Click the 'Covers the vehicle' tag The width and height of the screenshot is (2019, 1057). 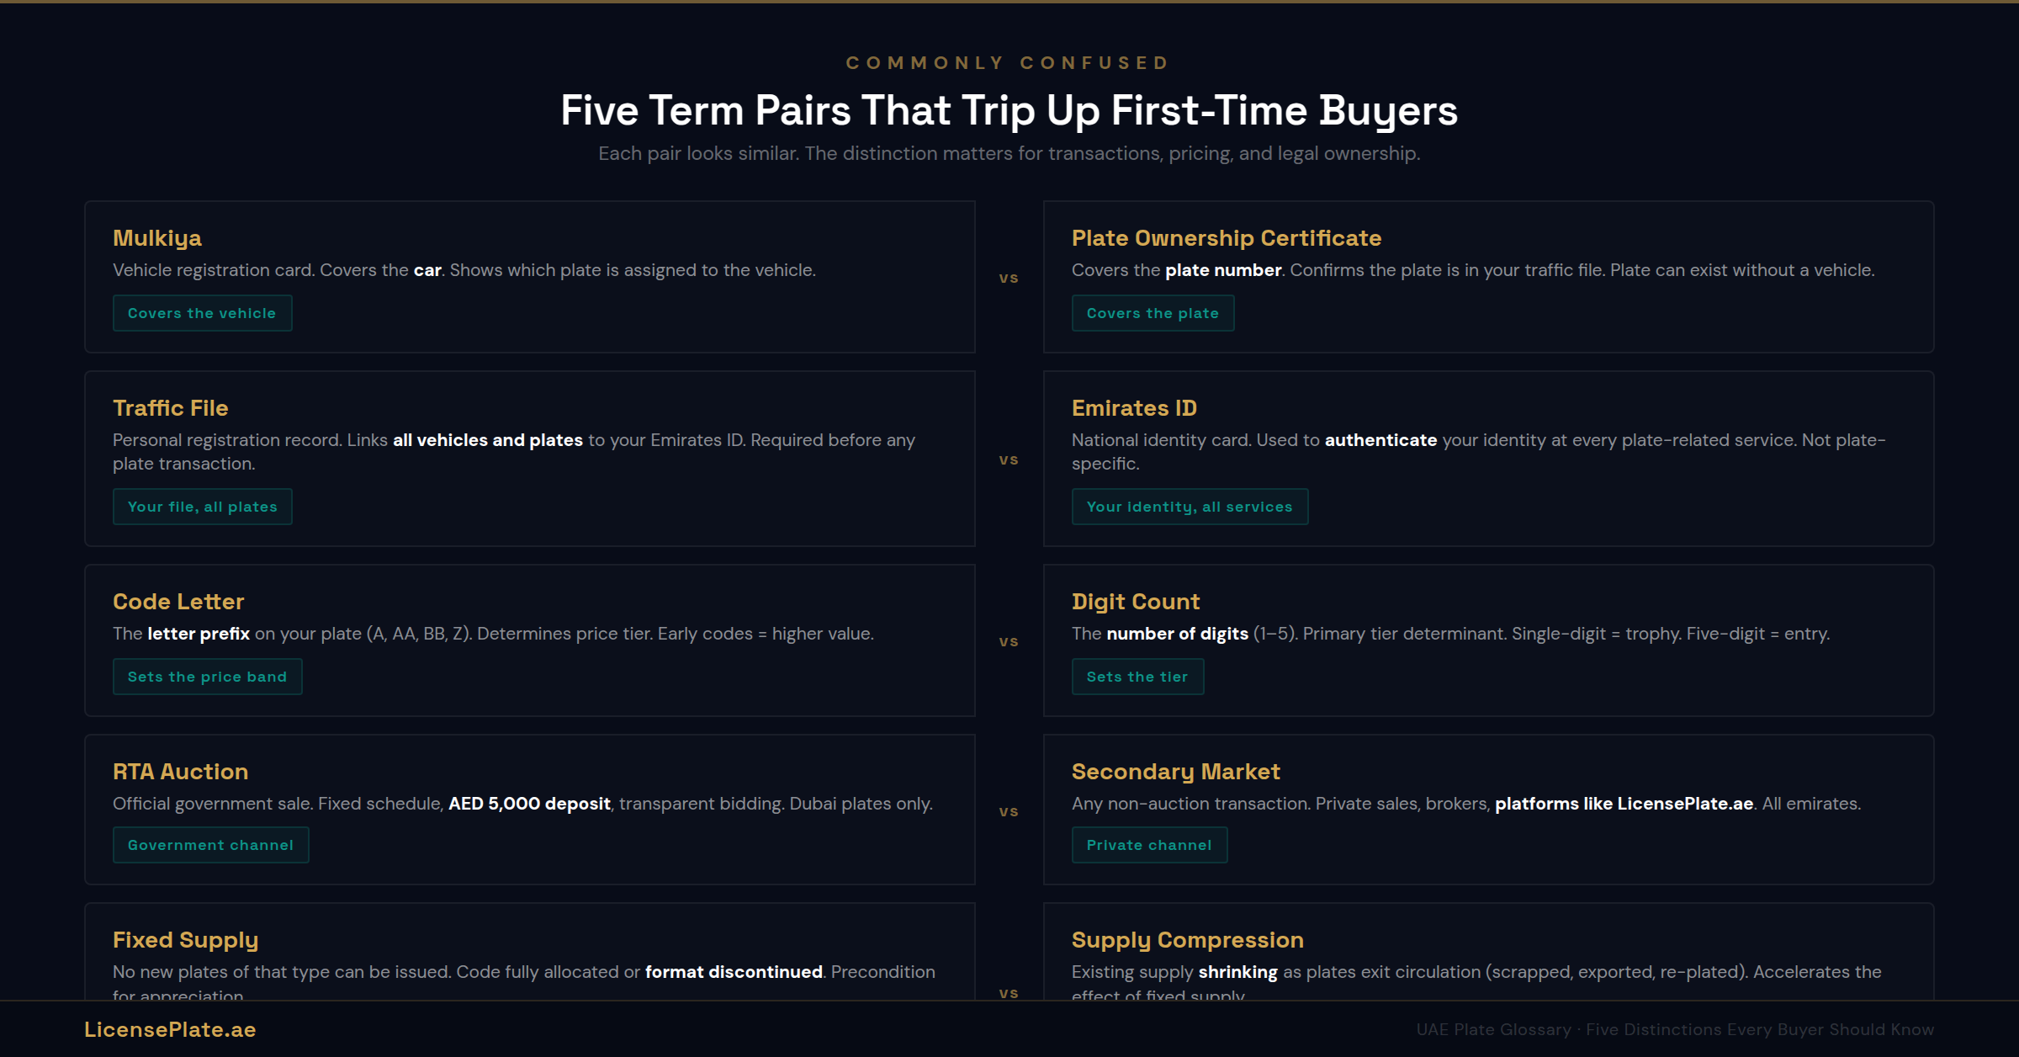202,313
